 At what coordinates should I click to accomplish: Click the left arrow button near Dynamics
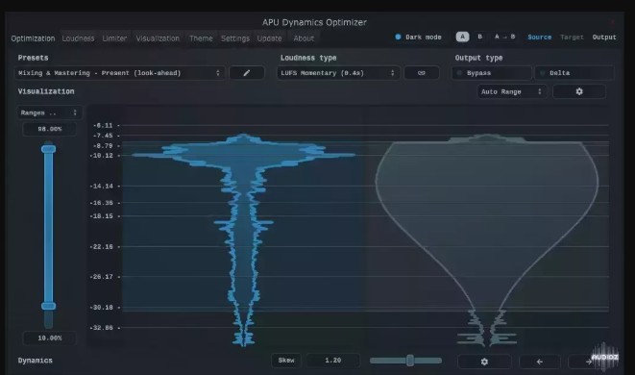pyautogui.click(x=540, y=362)
